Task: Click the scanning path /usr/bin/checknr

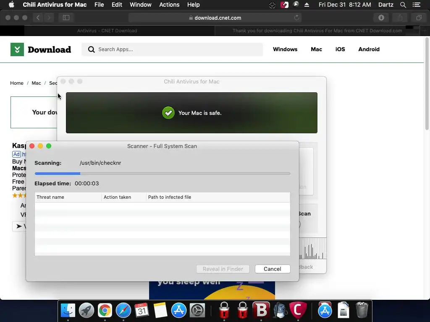Action: pyautogui.click(x=100, y=163)
